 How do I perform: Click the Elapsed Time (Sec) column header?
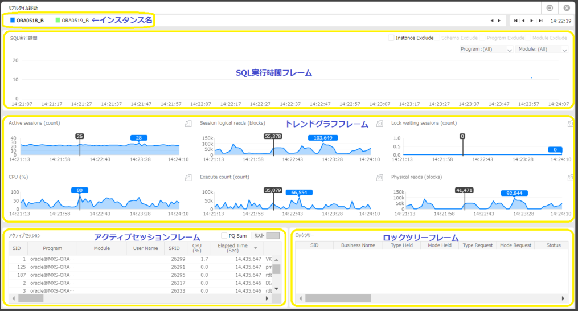(x=236, y=248)
